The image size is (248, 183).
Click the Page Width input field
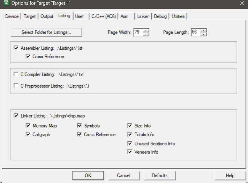[x=138, y=32]
